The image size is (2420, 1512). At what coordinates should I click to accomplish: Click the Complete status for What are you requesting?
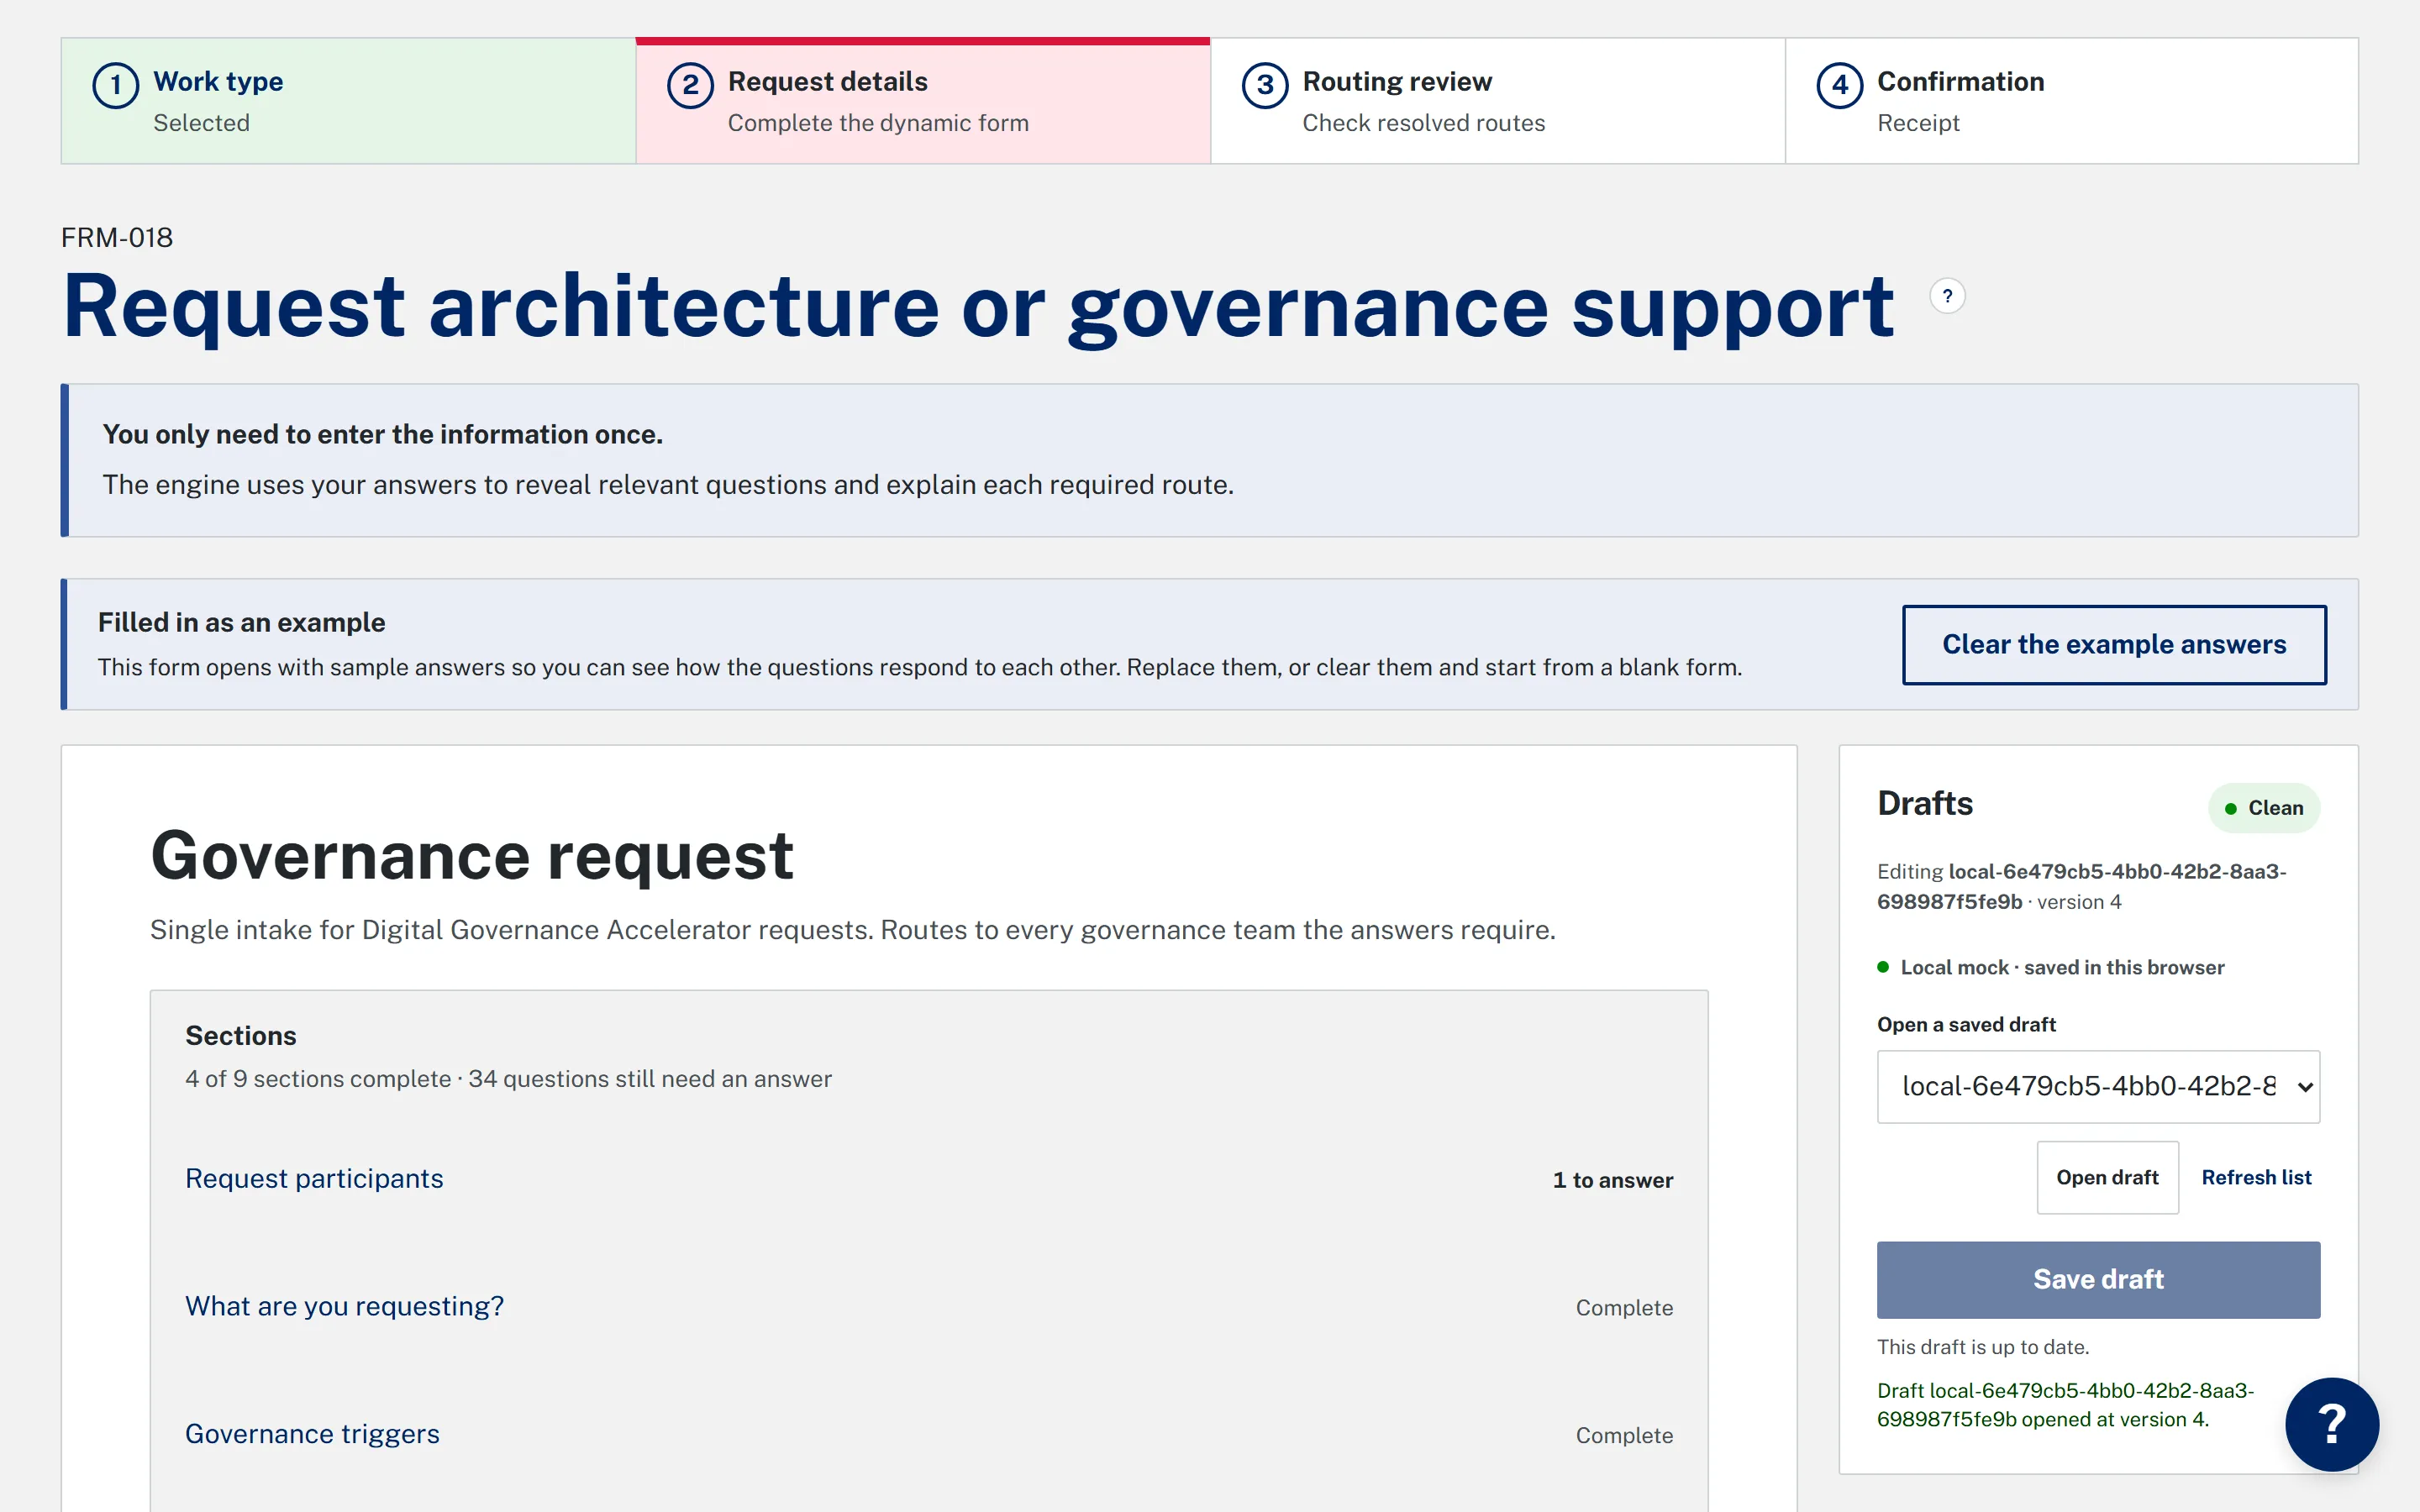tap(1624, 1307)
